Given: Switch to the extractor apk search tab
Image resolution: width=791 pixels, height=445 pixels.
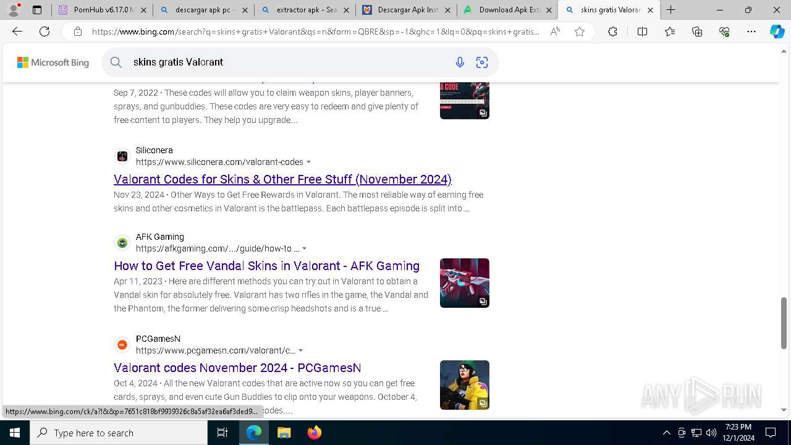Looking at the screenshot, I should 305,10.
